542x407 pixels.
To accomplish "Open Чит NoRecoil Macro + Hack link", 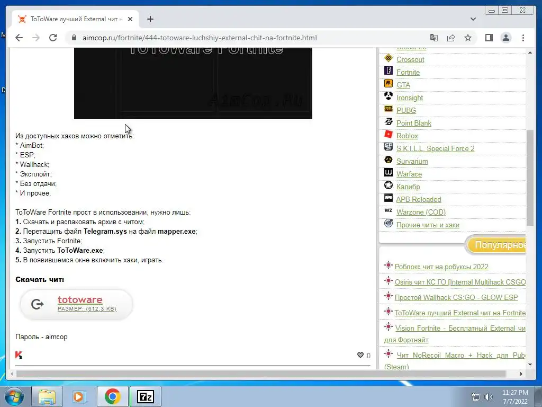I will click(x=455, y=360).
